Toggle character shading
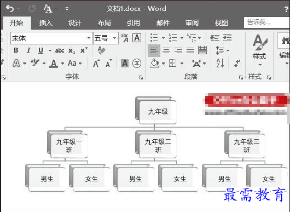The image size is (290, 212). pos(125,64)
